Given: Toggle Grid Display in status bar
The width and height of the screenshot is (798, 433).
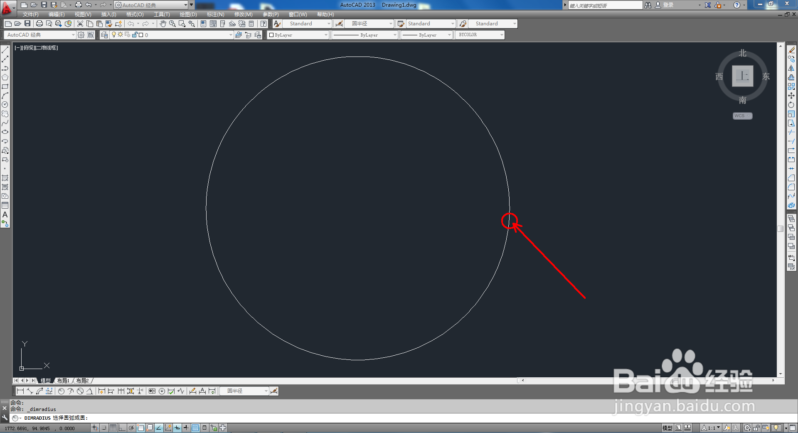Looking at the screenshot, I should [113, 428].
